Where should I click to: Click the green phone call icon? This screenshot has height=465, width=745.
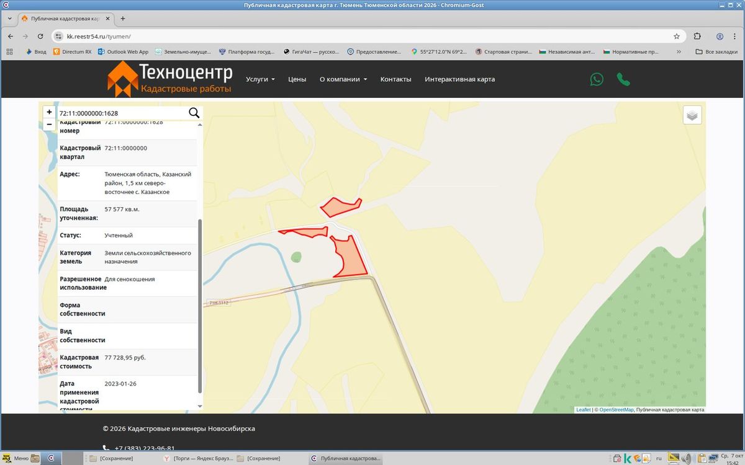(x=623, y=79)
